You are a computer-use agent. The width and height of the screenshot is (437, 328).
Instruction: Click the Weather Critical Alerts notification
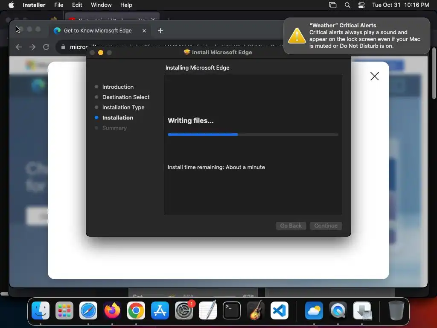pyautogui.click(x=356, y=36)
